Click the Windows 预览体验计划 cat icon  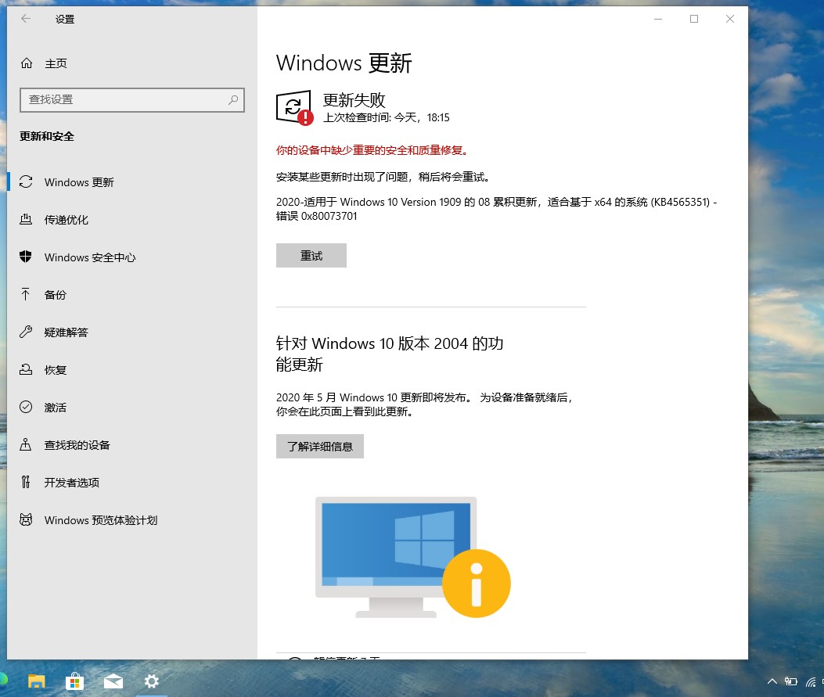coord(26,520)
